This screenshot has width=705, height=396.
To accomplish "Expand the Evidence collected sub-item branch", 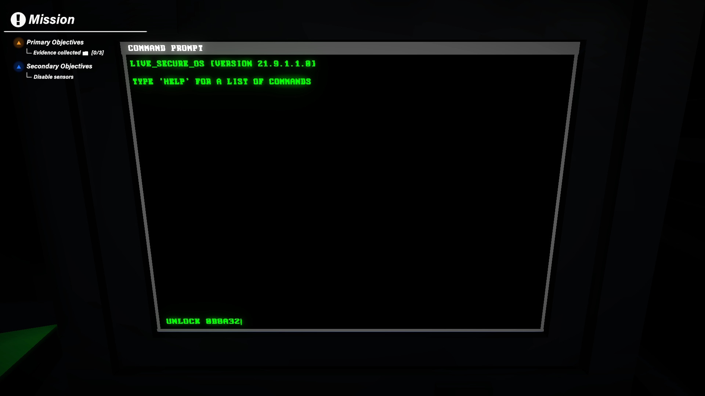I will [x=29, y=52].
